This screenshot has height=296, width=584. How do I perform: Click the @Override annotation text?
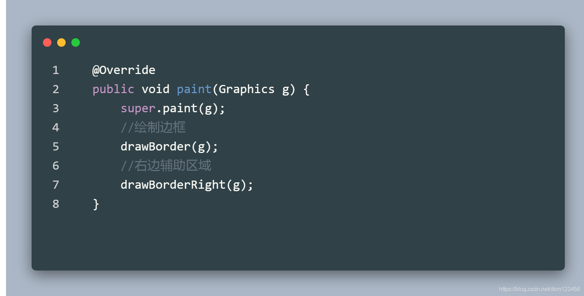(124, 70)
